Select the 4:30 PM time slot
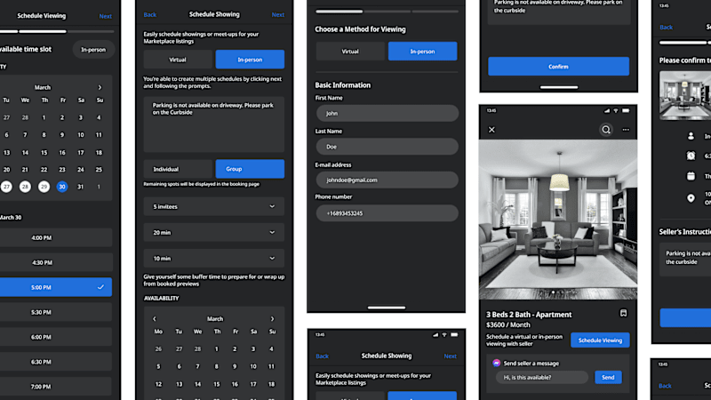 pyautogui.click(x=55, y=262)
